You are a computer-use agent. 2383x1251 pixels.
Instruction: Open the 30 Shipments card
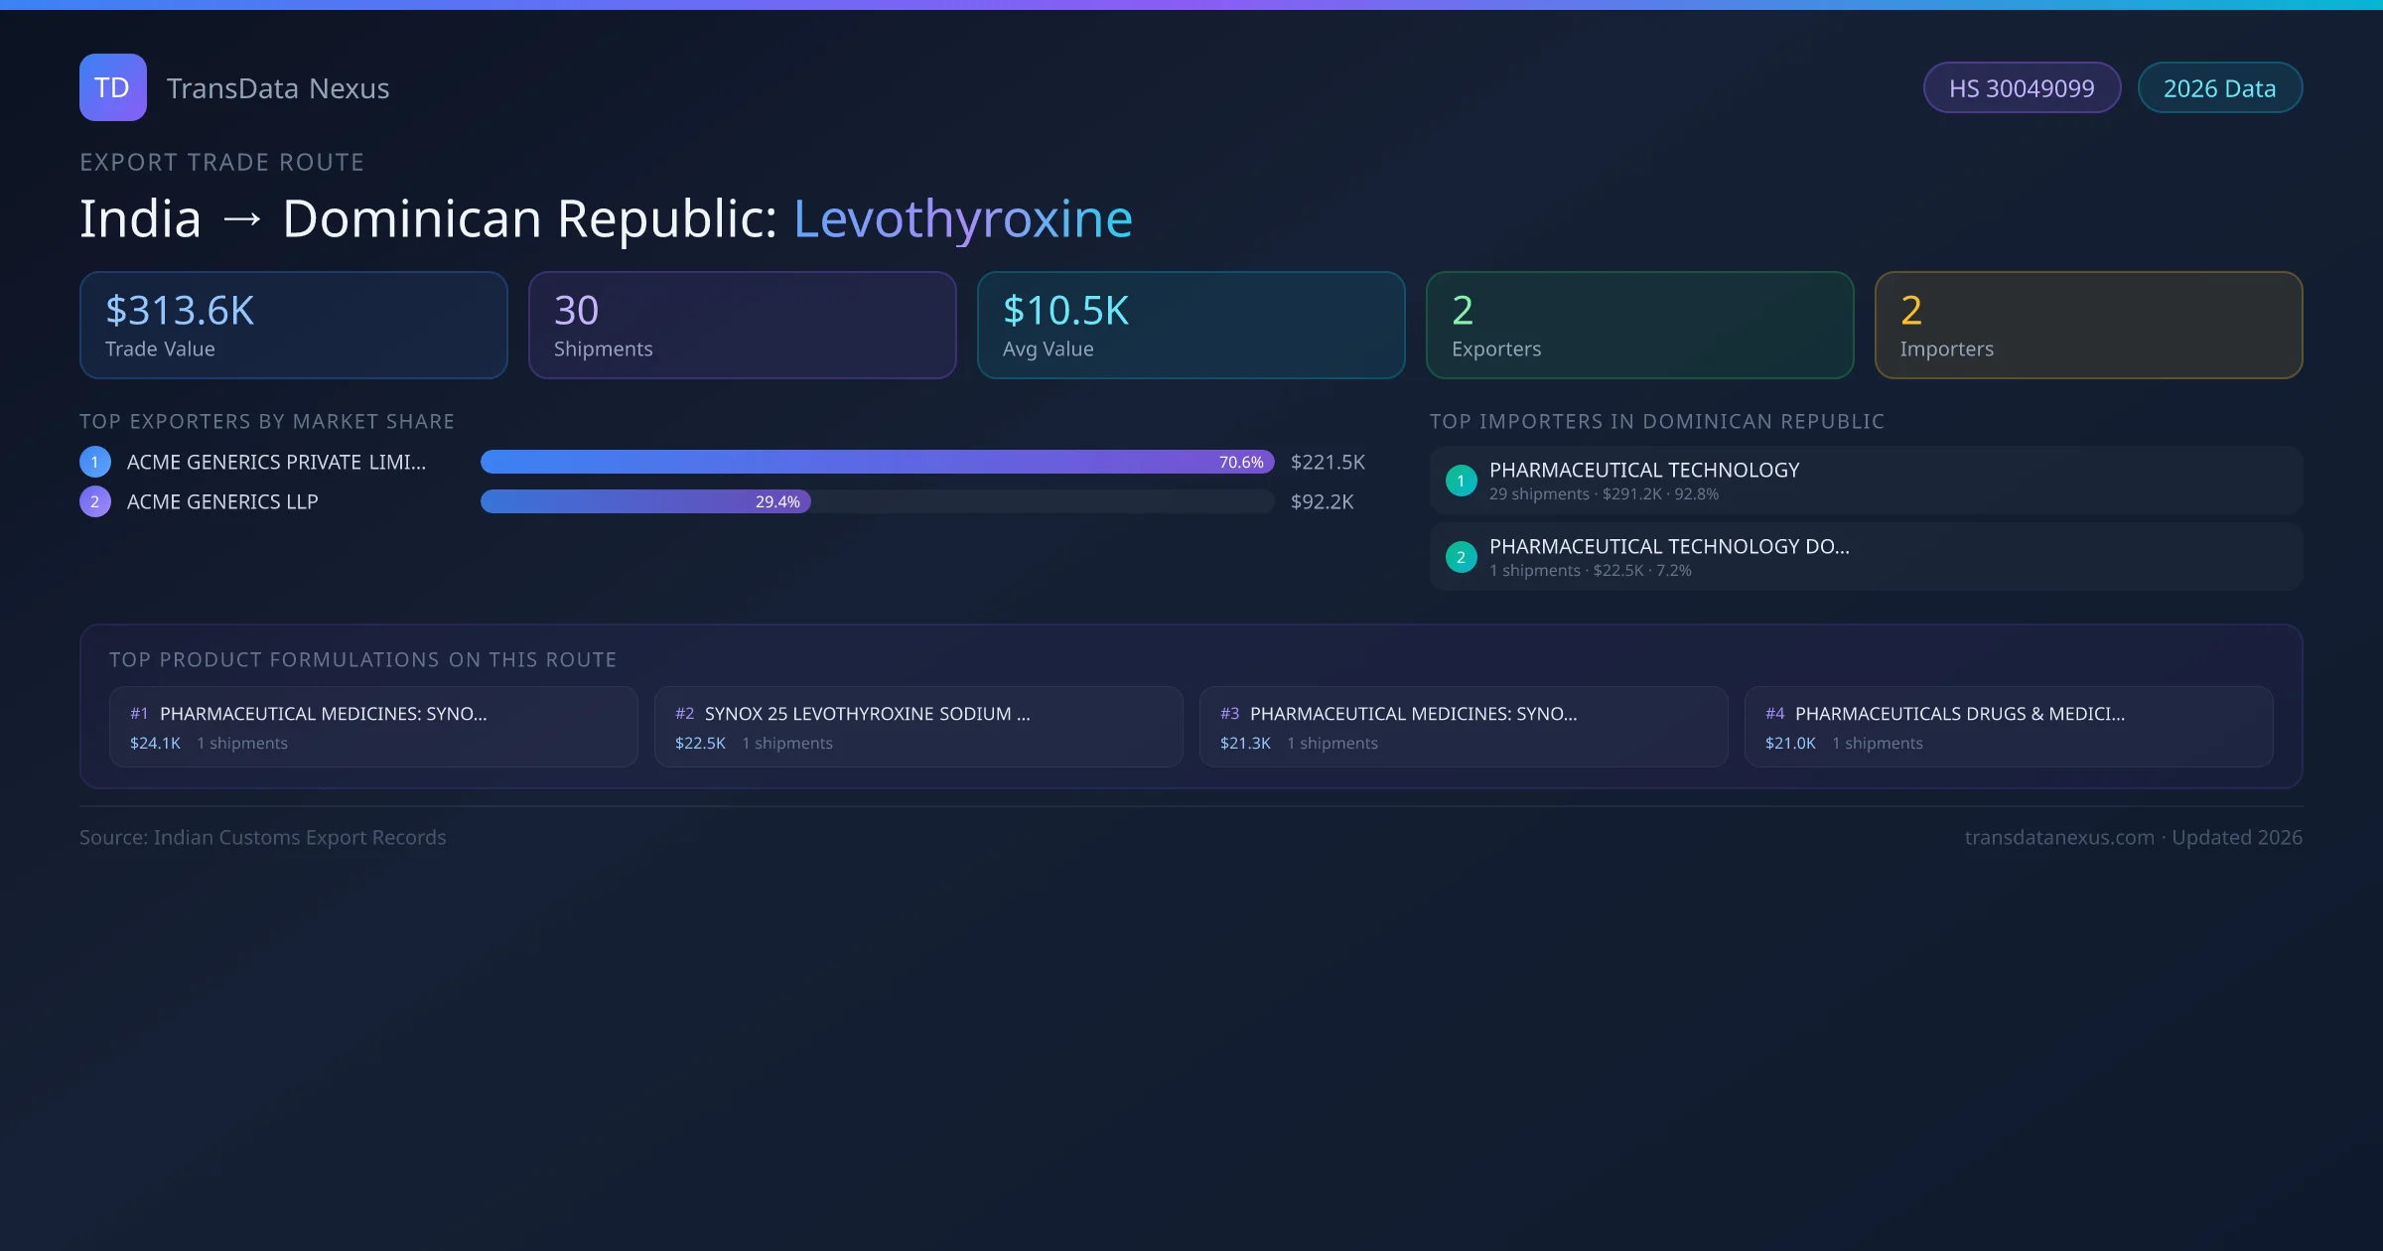(x=742, y=325)
